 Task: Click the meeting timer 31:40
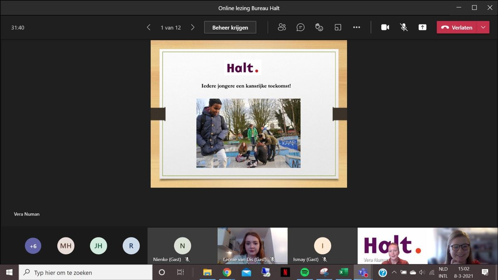[x=18, y=27]
